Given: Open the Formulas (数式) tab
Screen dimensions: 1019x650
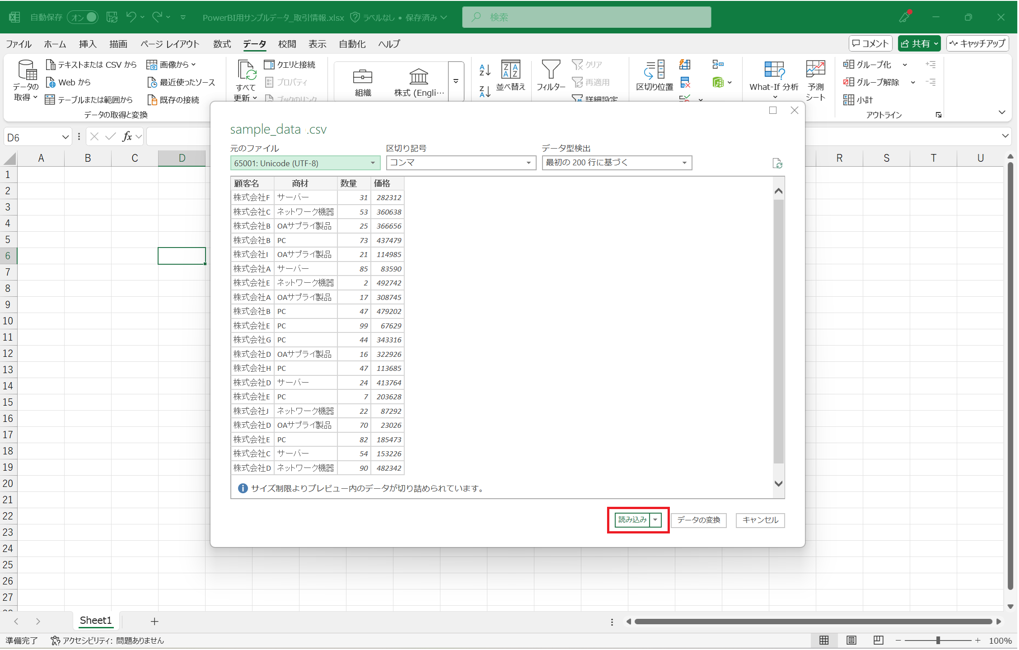Looking at the screenshot, I should pyautogui.click(x=222, y=44).
